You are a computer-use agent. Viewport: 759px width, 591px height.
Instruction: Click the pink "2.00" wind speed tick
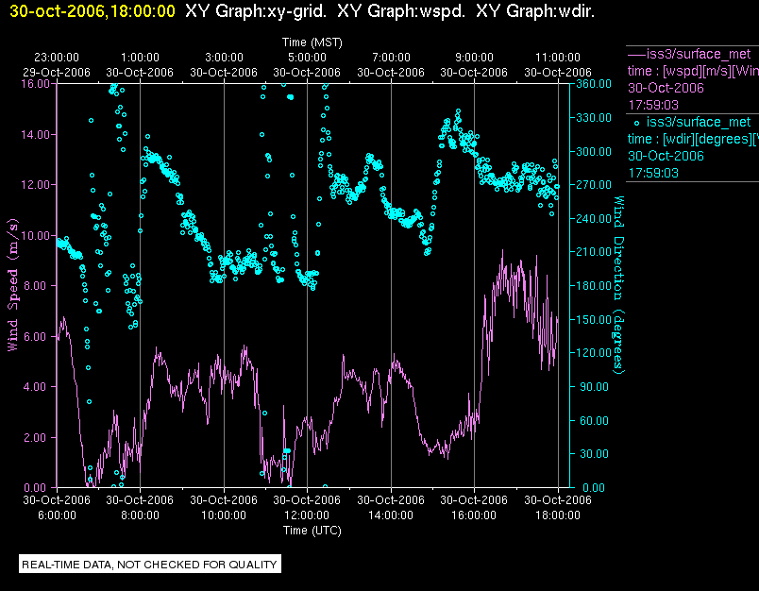pyautogui.click(x=37, y=437)
